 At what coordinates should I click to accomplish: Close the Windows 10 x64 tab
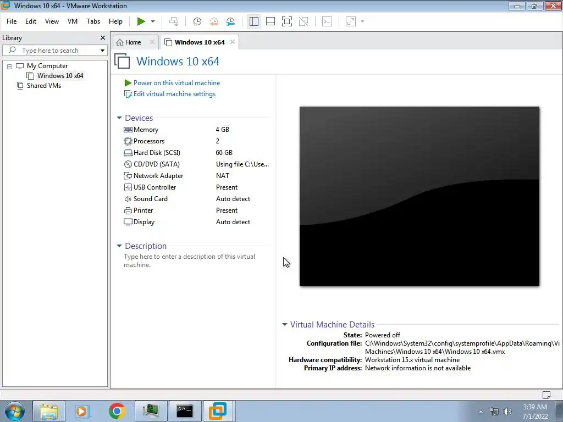tap(233, 42)
